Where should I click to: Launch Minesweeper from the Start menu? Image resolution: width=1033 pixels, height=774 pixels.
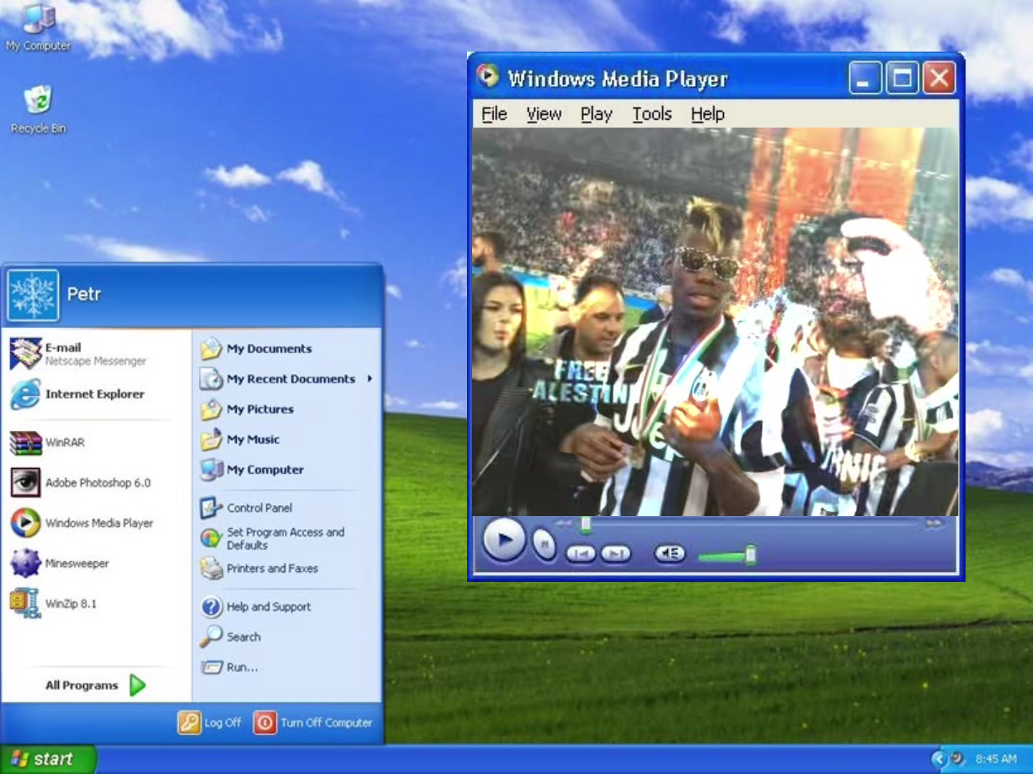tap(60, 563)
